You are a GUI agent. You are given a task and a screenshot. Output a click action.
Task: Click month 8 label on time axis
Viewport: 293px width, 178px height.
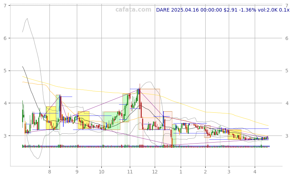[x=49, y=172]
